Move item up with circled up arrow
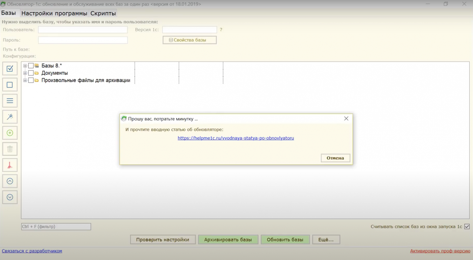The image size is (473, 260). [10, 181]
